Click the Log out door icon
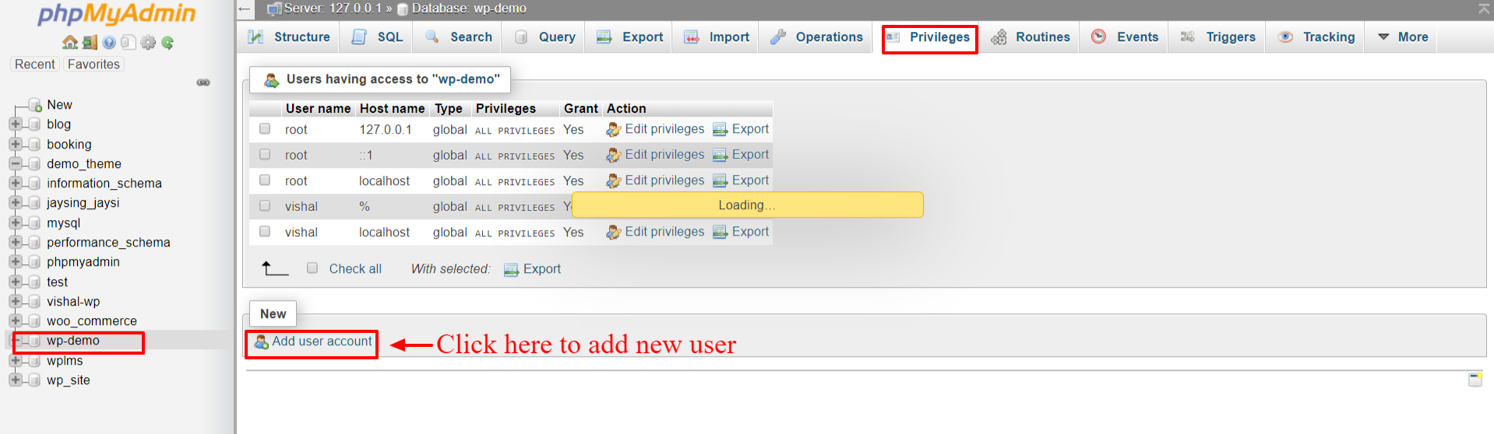 coord(90,43)
